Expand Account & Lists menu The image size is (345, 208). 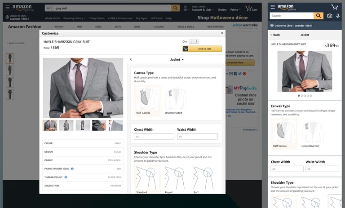tap(203, 10)
